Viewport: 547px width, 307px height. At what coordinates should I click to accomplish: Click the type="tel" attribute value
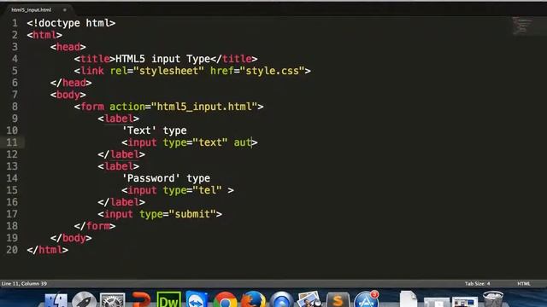207,190
